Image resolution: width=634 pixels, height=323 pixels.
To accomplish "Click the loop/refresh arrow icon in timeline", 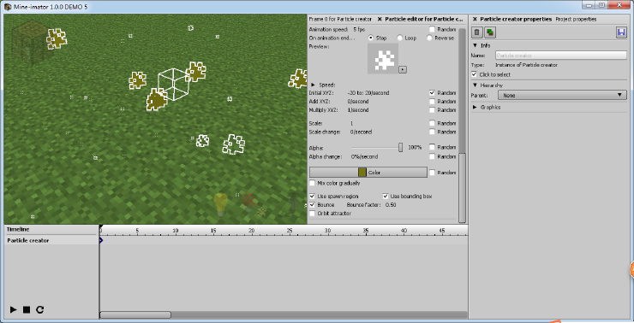I will [39, 309].
